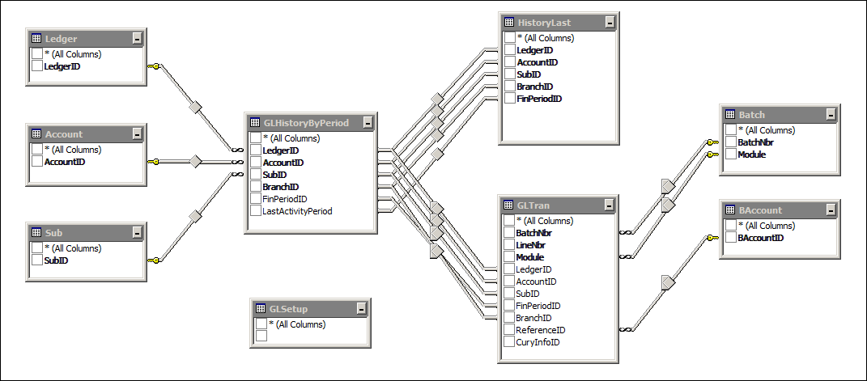This screenshot has height=381, width=867.
Task: Click the Ledger table grid icon
Action: (36, 39)
